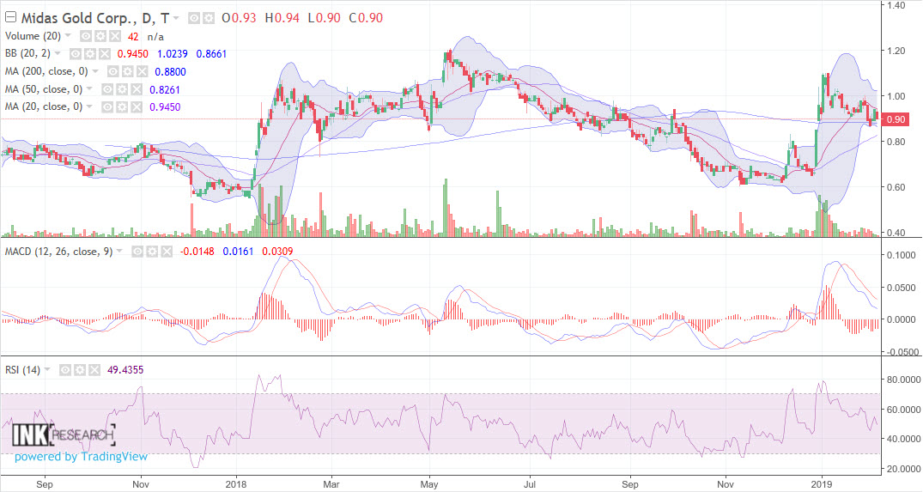Remove the RSI (14) indicator pane
This screenshot has width=923, height=492.
click(x=94, y=370)
